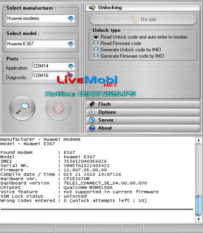The image size is (203, 233).
Task: Click the gear icon on Options tab
Action: click(92, 112)
